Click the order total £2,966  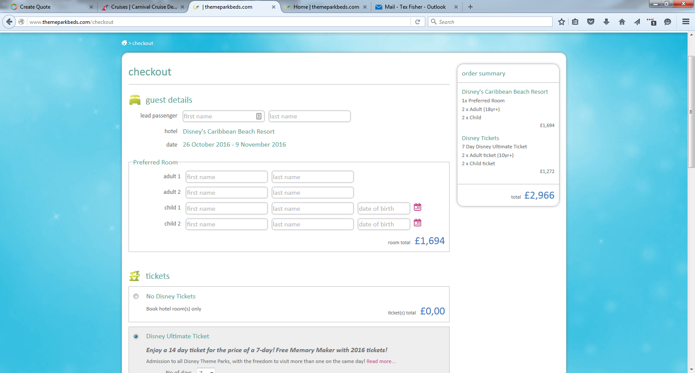(x=539, y=195)
